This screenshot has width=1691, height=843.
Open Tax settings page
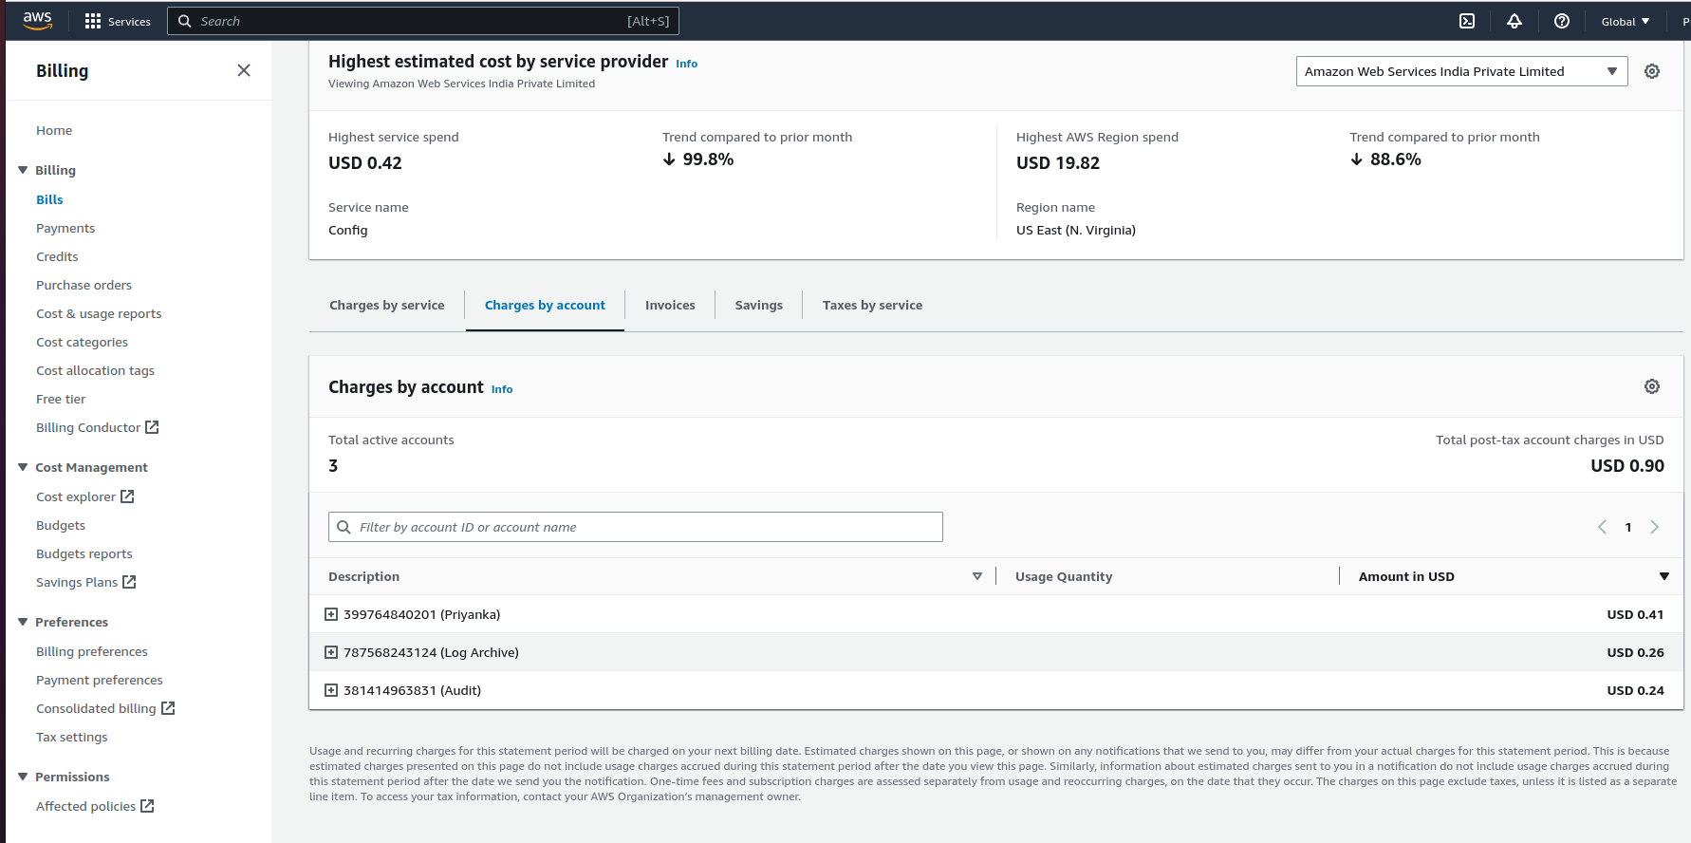(x=72, y=737)
